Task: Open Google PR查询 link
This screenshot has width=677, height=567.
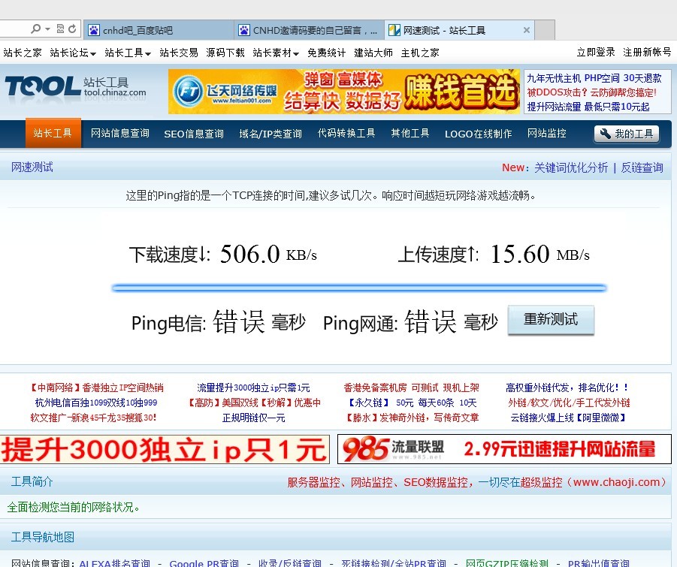Action: (x=204, y=563)
